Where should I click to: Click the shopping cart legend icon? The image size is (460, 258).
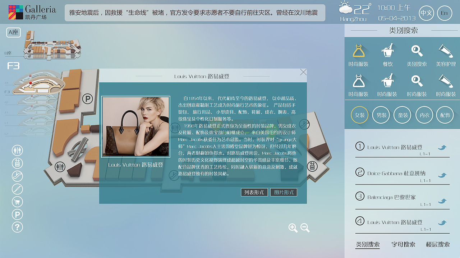pyautogui.click(x=17, y=201)
